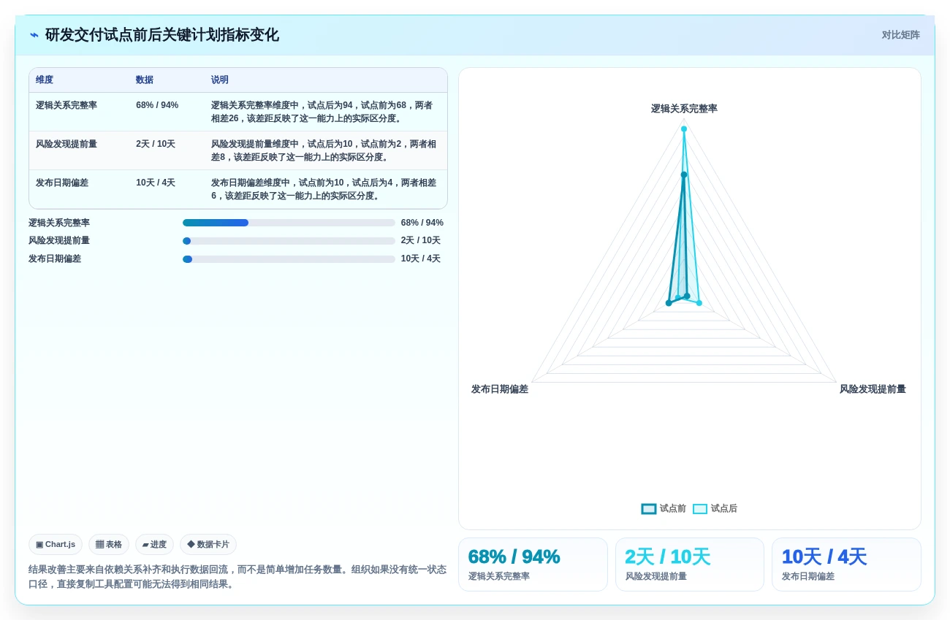Click the title 研发交付试点前后关键计划指标变化
950x620 pixels.
point(162,35)
